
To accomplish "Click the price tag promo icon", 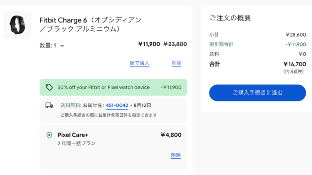I will pos(49,87).
